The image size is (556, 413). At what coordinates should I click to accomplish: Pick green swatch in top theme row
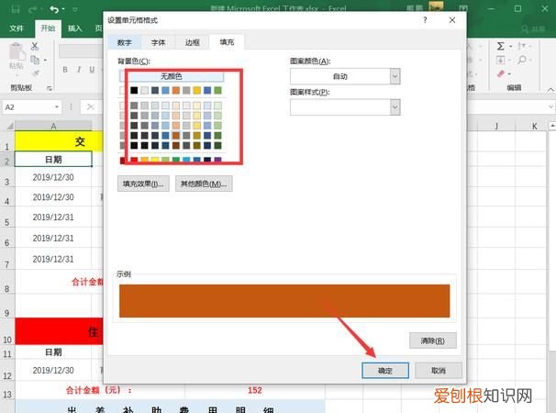tap(217, 91)
